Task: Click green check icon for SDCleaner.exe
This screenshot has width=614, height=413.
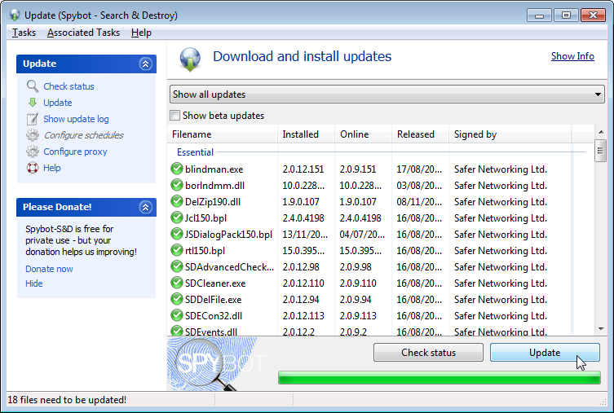Action: pyautogui.click(x=177, y=283)
